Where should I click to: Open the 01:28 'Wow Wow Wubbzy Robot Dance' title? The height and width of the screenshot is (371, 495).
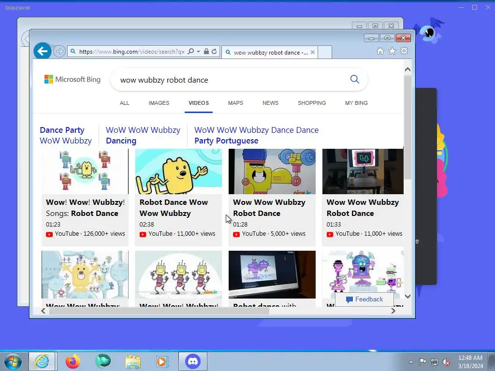269,208
